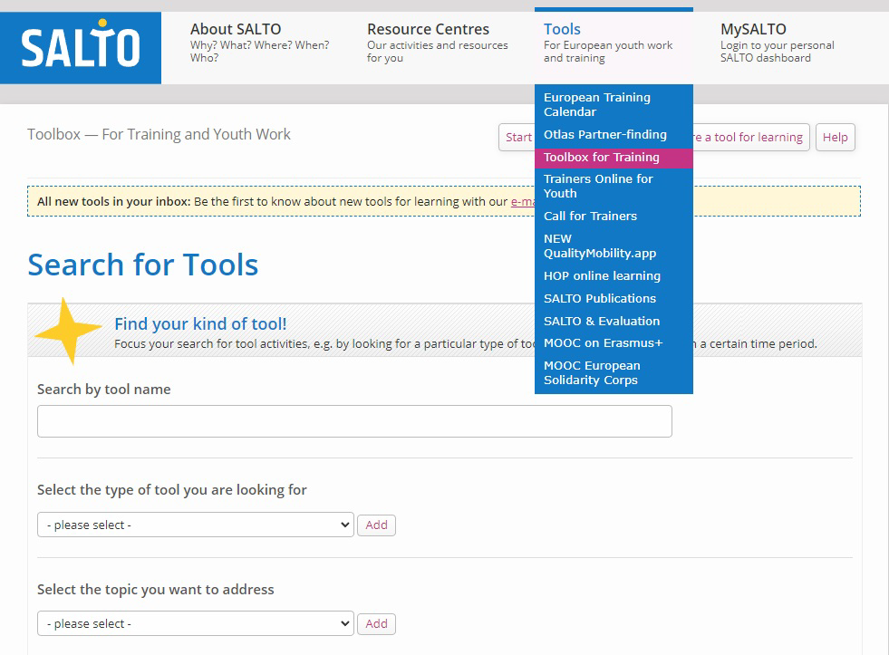Image resolution: width=889 pixels, height=655 pixels.
Task: Open NEW QualityMobility.app entry
Action: (599, 246)
